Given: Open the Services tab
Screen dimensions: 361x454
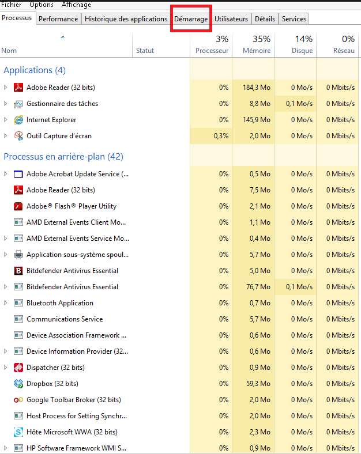Looking at the screenshot, I should [294, 19].
